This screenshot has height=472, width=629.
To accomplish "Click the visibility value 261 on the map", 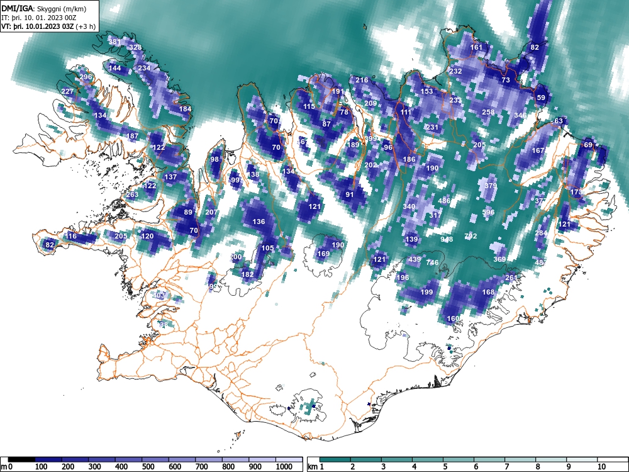I will pos(511,278).
